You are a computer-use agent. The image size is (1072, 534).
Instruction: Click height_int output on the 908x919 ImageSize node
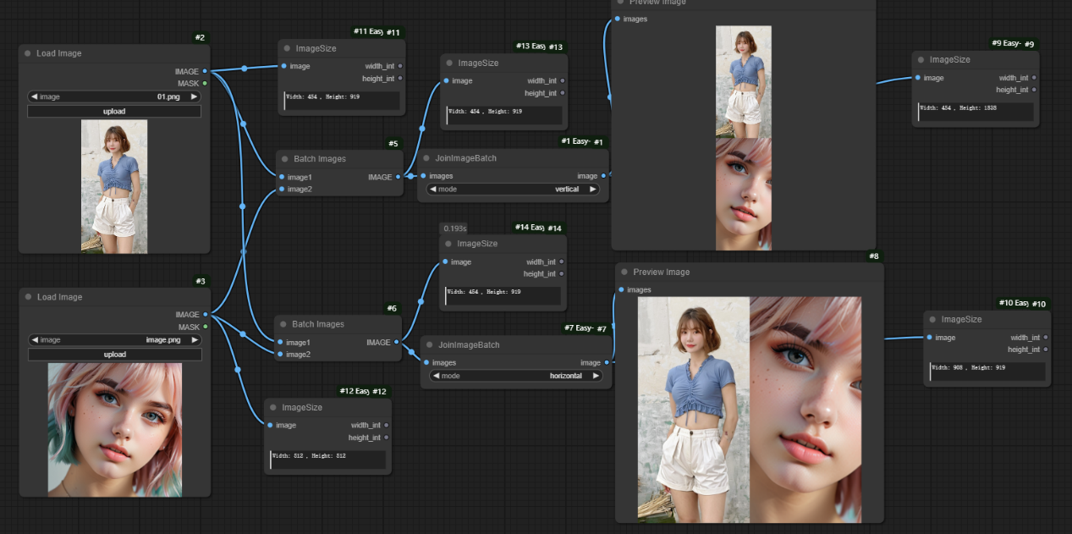pos(1046,350)
